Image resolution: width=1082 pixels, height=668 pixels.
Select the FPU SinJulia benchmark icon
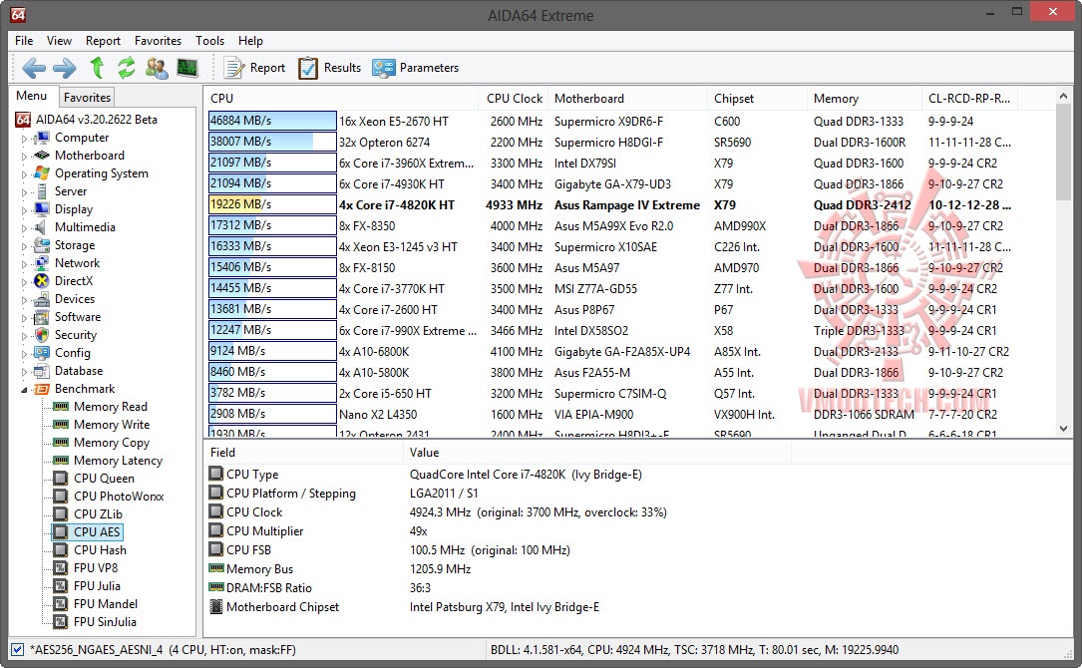tap(61, 622)
